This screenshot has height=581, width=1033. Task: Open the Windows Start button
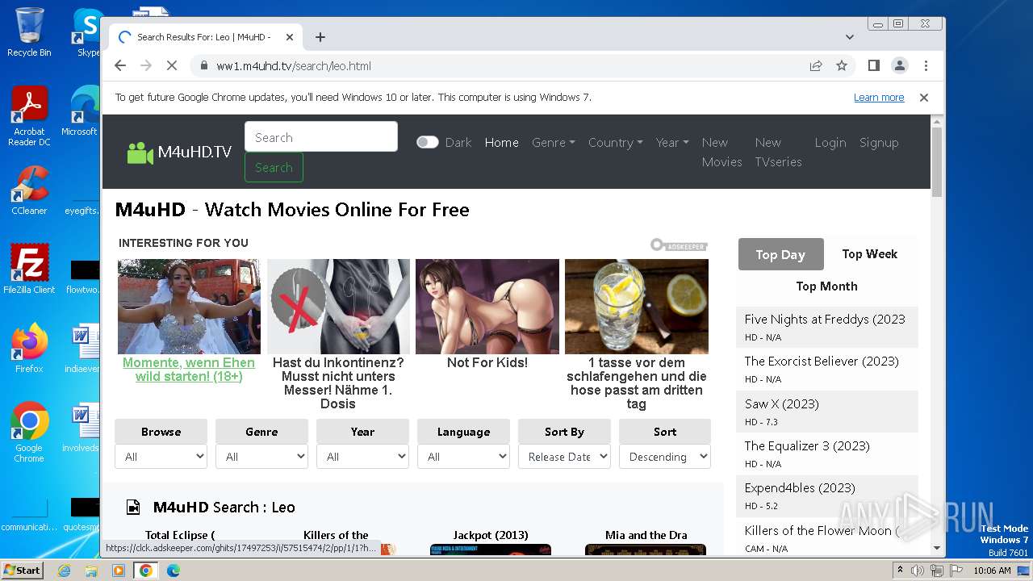[22, 570]
